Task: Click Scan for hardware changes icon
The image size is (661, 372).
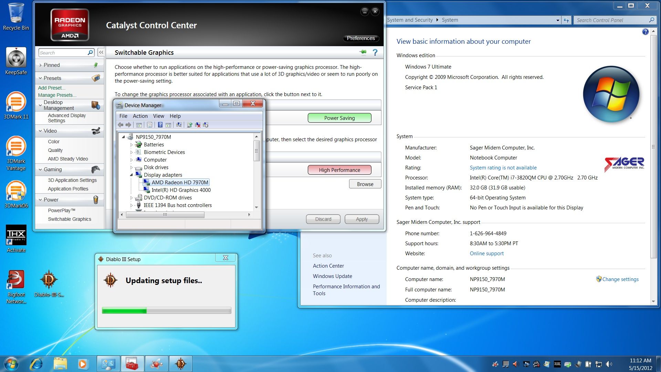Action: pos(179,125)
